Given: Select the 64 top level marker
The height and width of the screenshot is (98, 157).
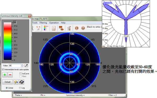Looking at the screenshot, I should coord(15,22).
